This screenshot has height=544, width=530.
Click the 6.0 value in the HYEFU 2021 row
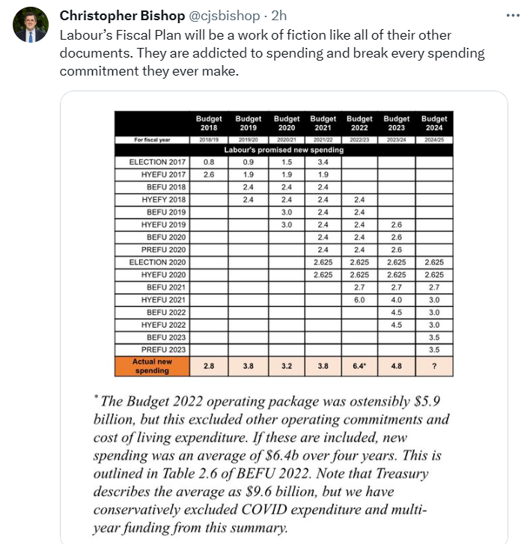359,299
